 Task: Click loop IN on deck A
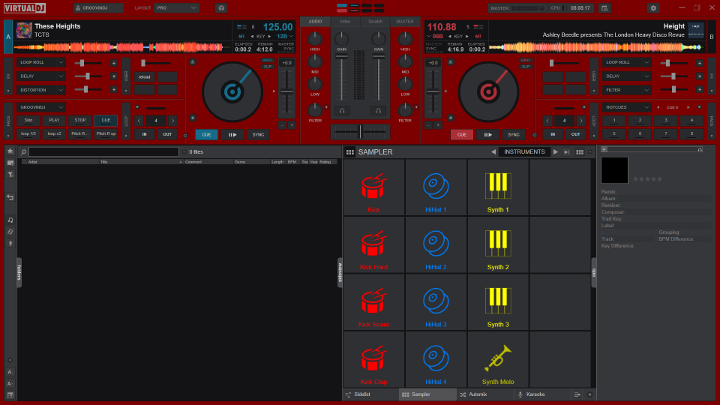(144, 134)
